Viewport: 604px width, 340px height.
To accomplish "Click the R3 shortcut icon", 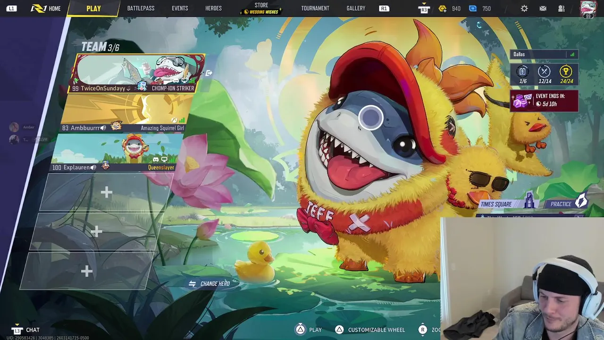I will (x=424, y=9).
